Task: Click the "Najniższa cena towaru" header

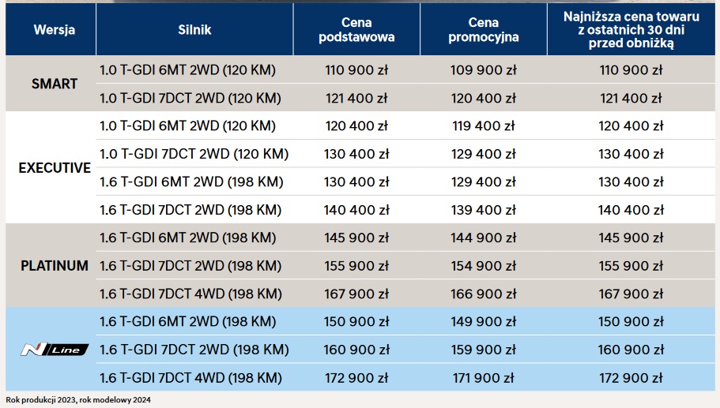Action: 631,30
